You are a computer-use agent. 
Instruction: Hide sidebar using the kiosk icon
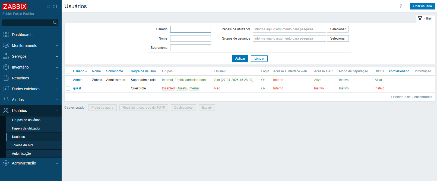[55, 7]
